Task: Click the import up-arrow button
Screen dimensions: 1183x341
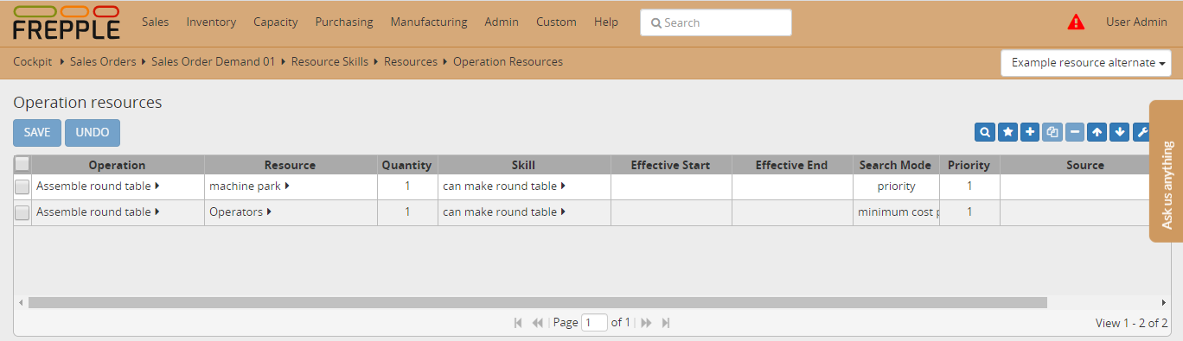Action: coord(1097,132)
